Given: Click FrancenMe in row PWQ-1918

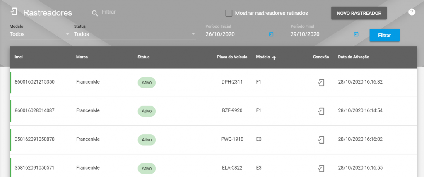Looking at the screenshot, I should (88, 139).
